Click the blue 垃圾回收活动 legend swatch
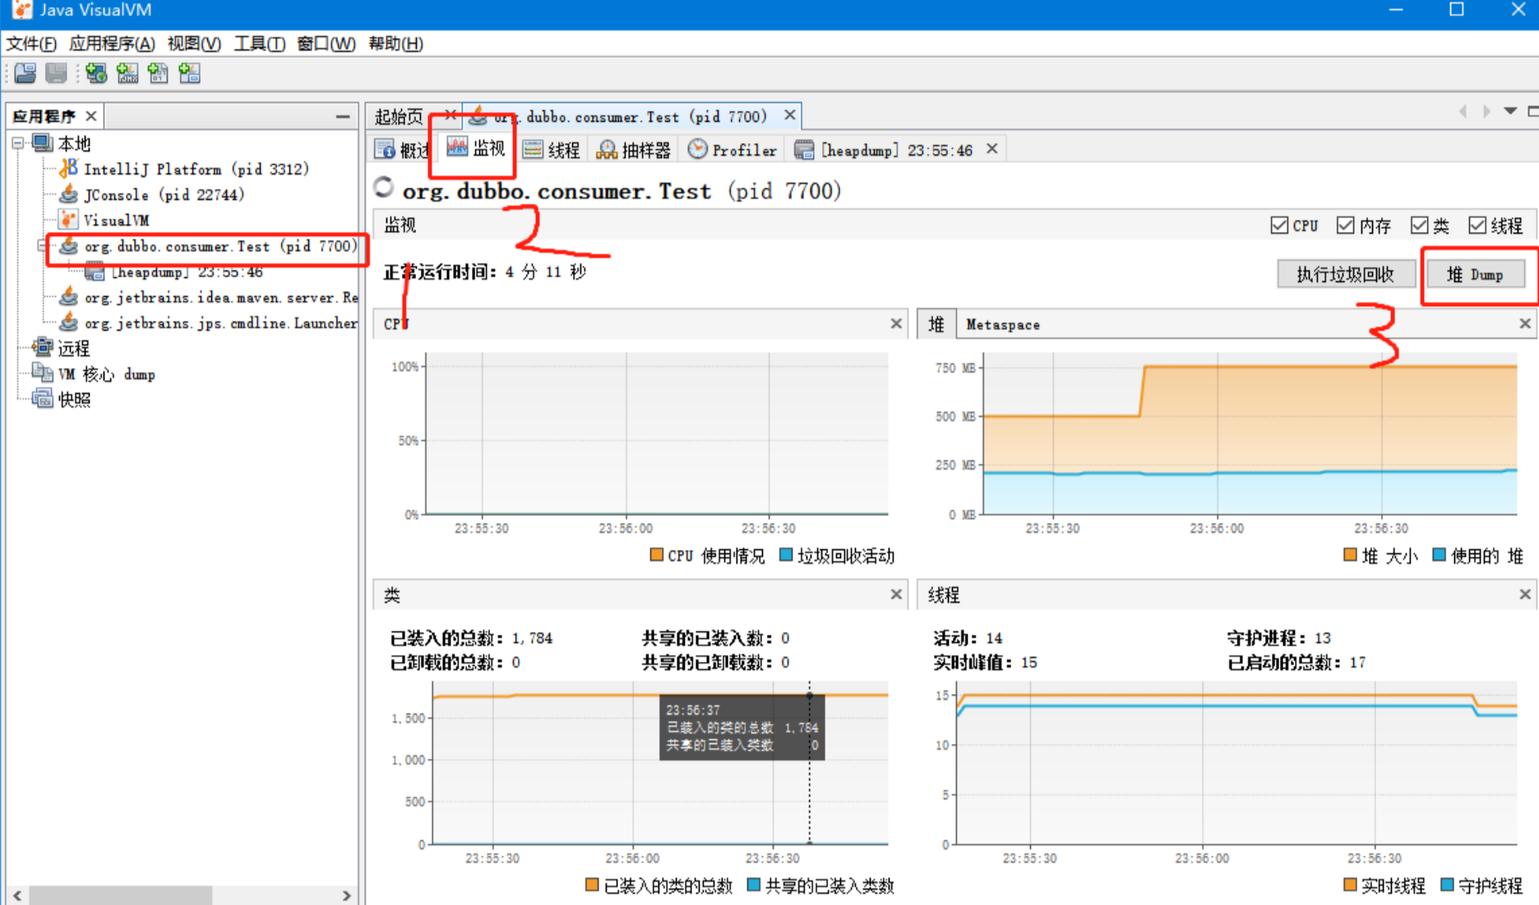1539x905 pixels. [x=785, y=555]
